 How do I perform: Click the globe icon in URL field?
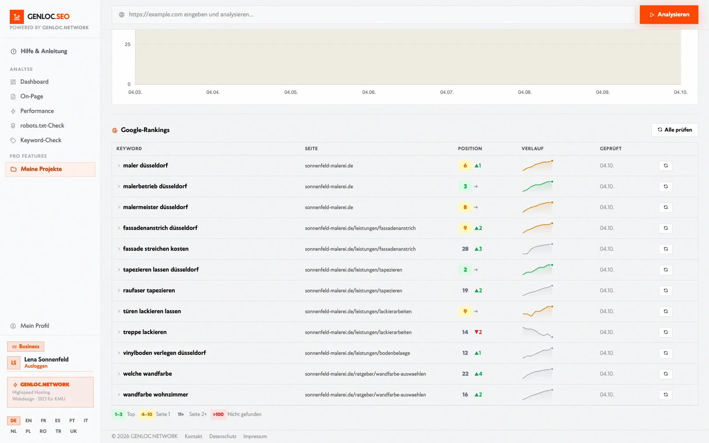click(121, 15)
